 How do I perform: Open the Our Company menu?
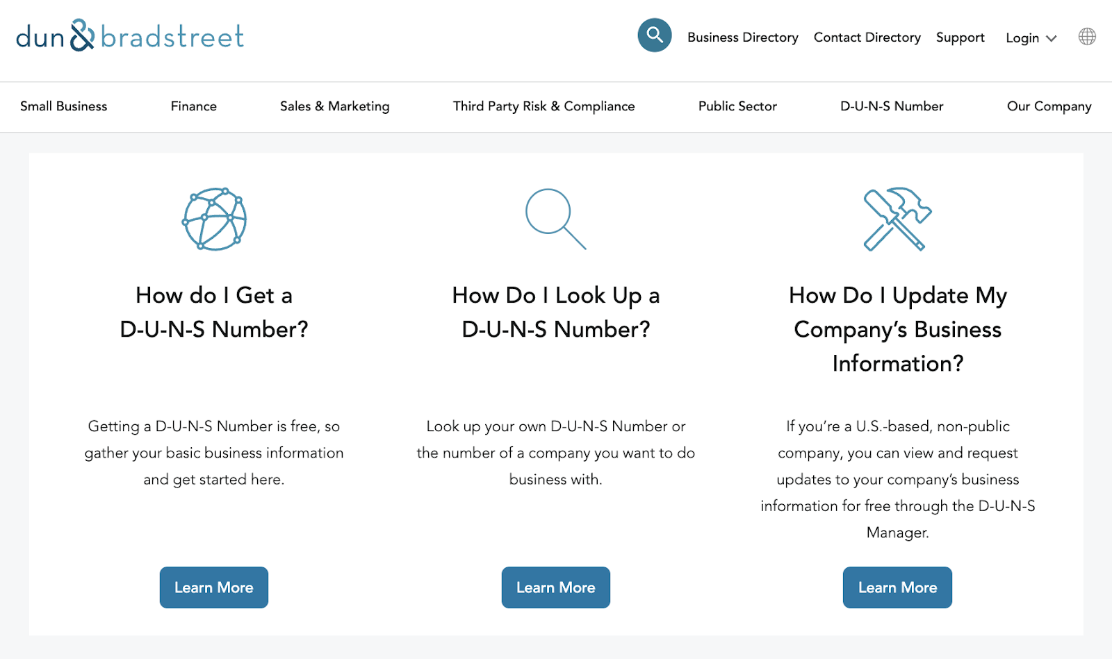pyautogui.click(x=1049, y=106)
